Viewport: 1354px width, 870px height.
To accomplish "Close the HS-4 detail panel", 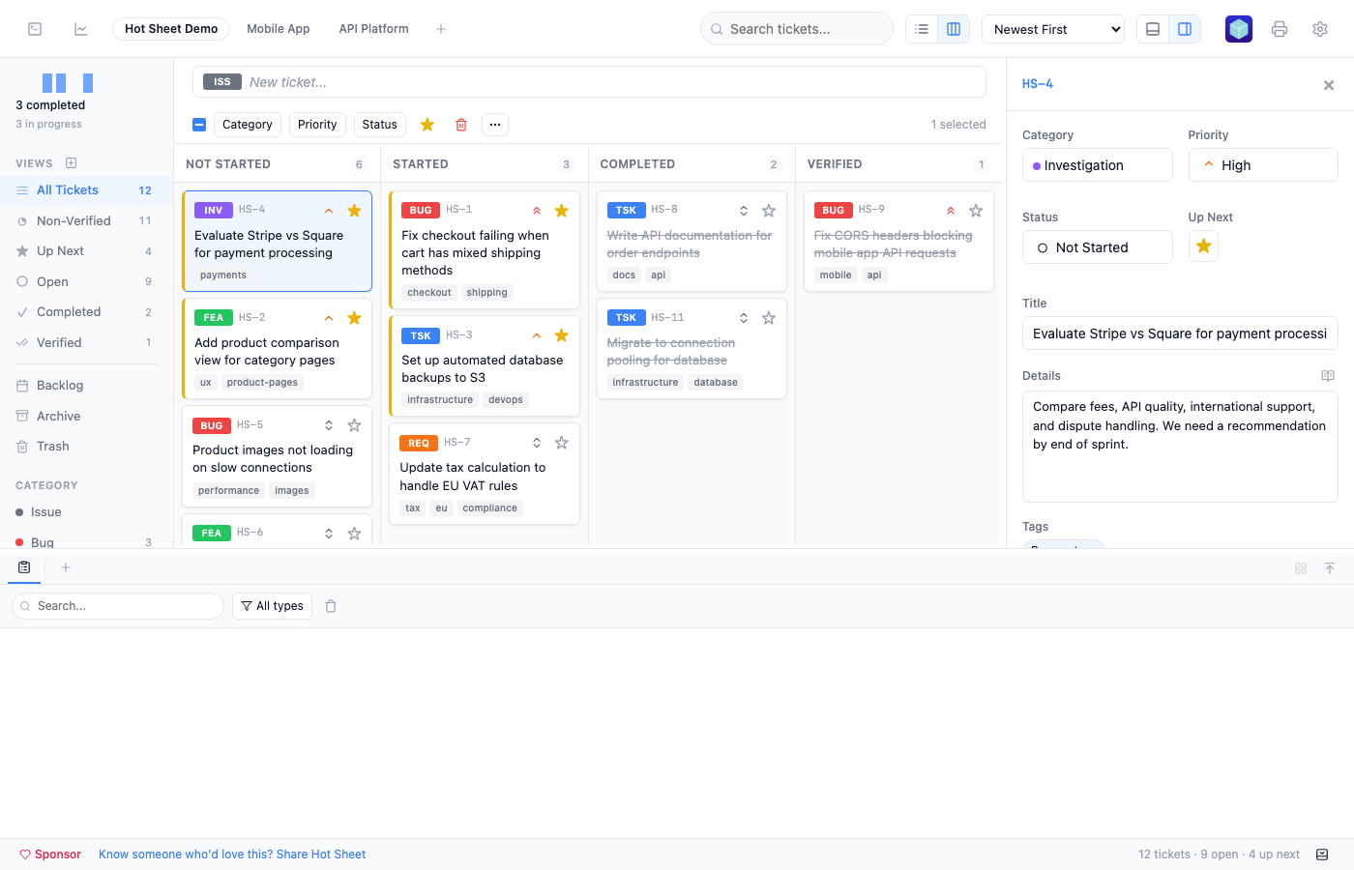I will click(1329, 85).
